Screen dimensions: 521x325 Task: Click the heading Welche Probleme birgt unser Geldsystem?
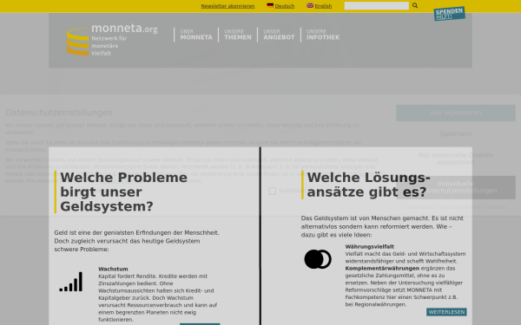[123, 192]
